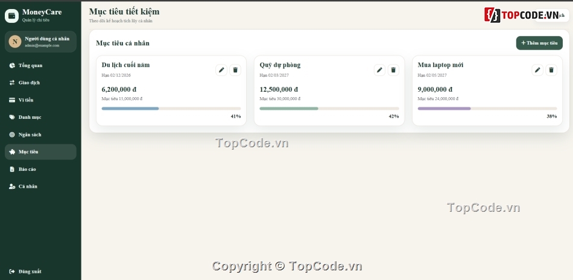573x280 pixels.
Task: Click the 12,500,000 đ saved amount
Action: pyautogui.click(x=279, y=89)
